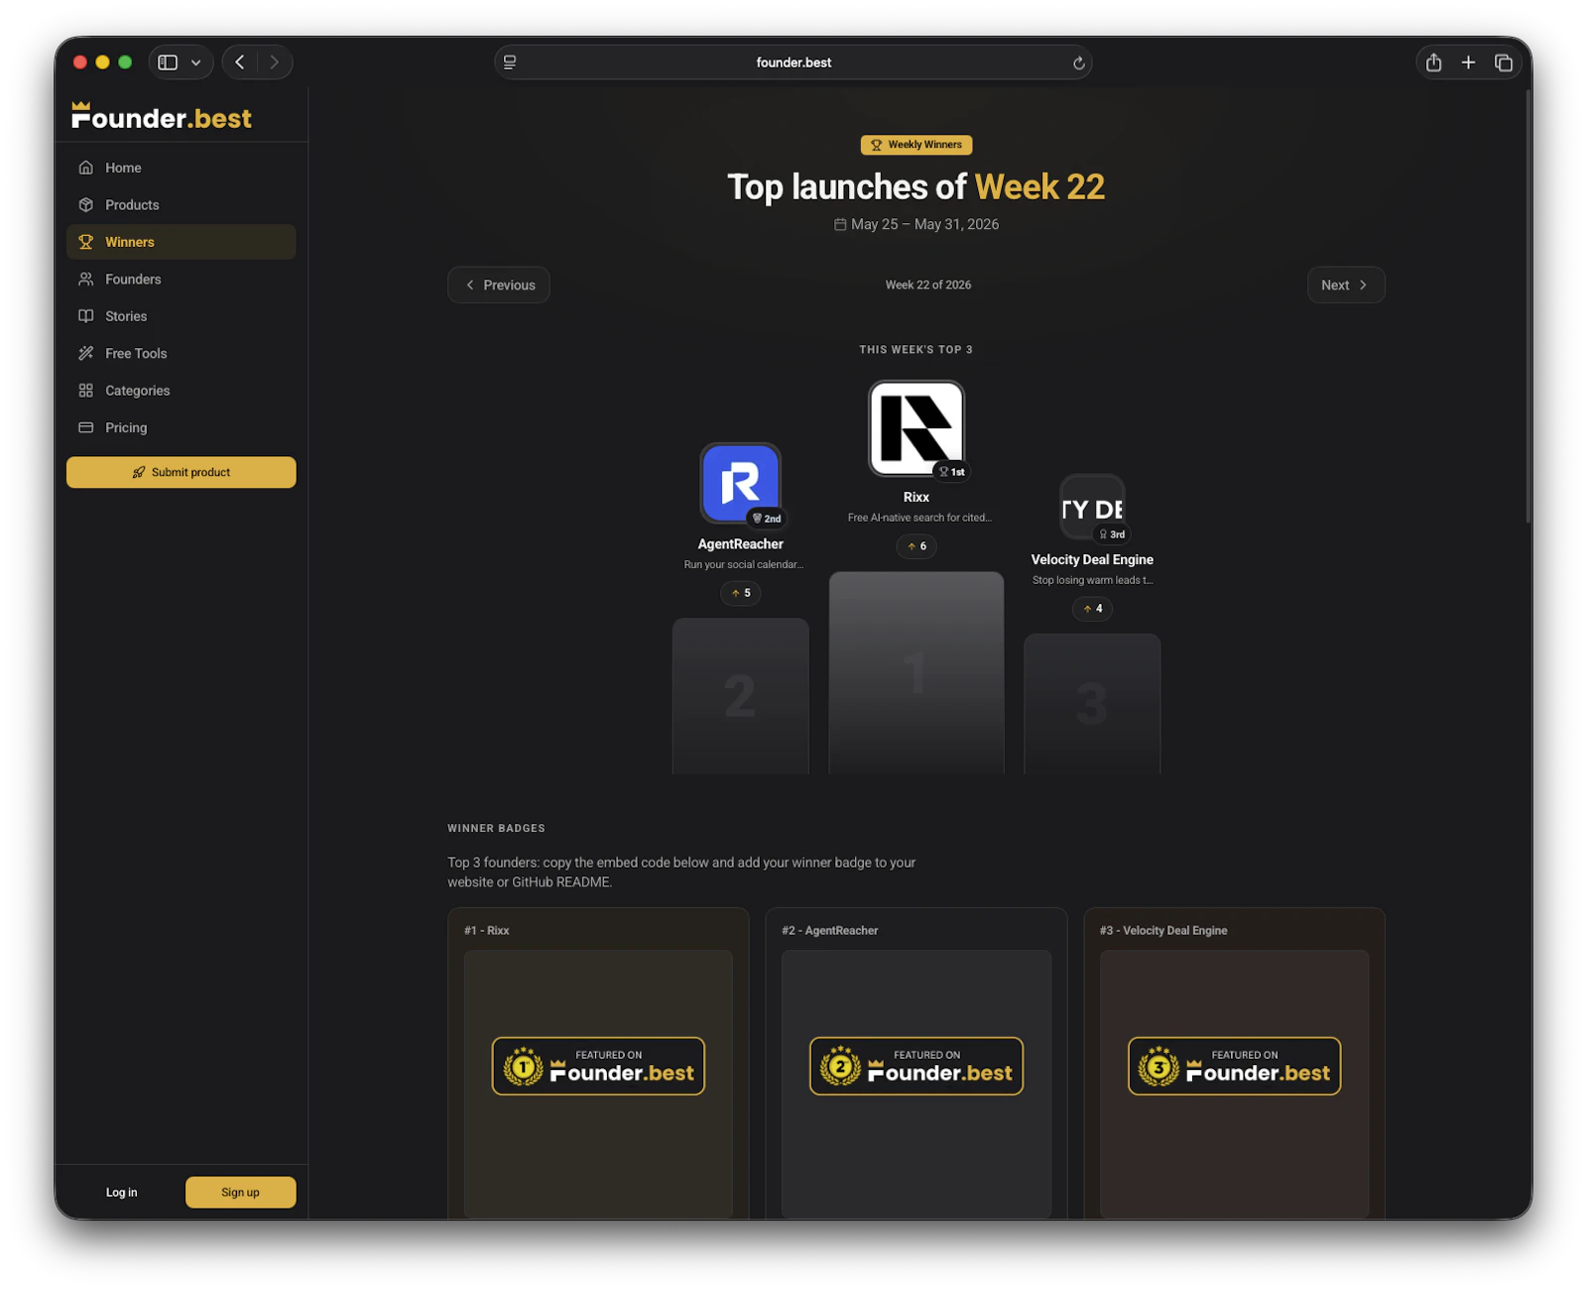Click the page settings address icon
This screenshot has width=1587, height=1292.
510,62
